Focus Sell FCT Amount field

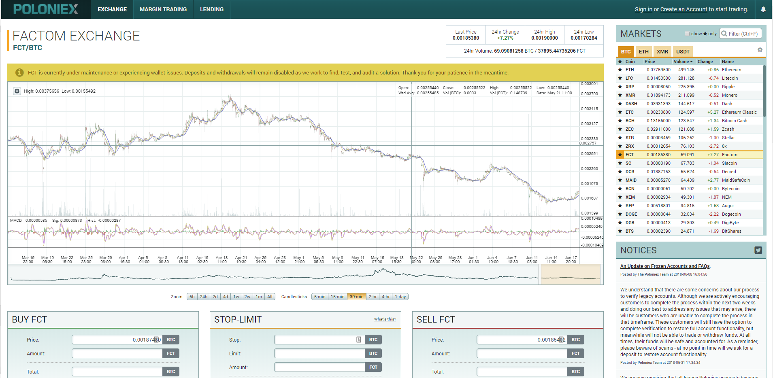coord(522,353)
